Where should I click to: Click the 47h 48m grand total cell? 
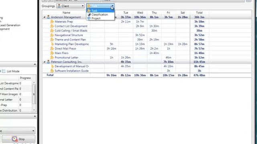click(199, 75)
